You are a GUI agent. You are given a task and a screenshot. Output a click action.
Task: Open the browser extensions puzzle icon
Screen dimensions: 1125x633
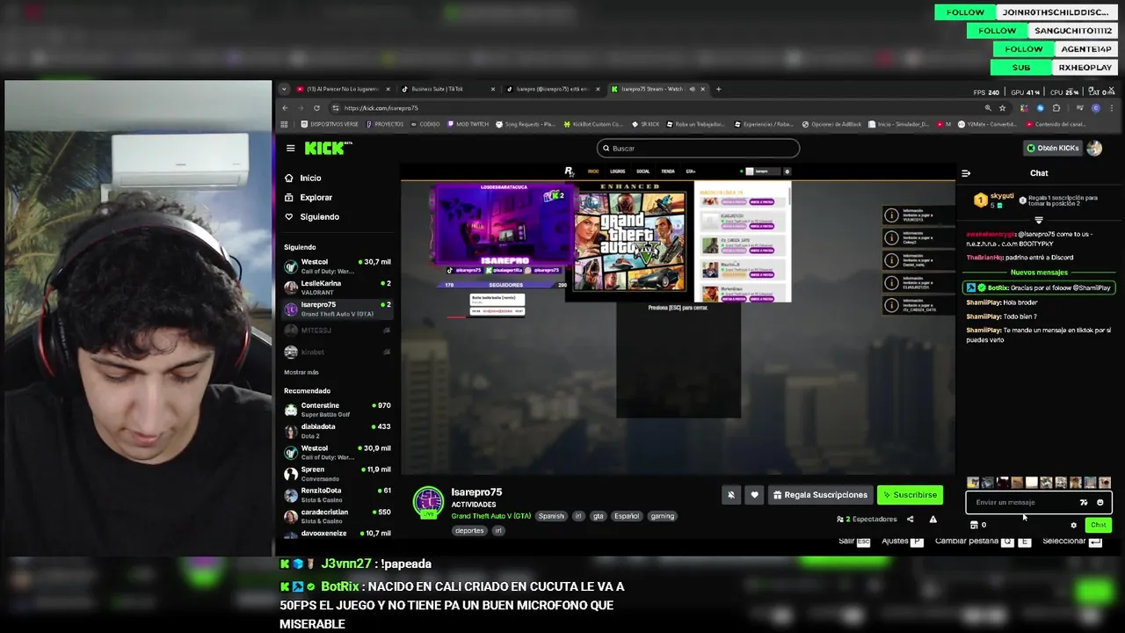coord(1056,108)
